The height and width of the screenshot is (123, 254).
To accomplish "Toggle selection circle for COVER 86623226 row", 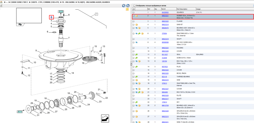I will point(134,51).
